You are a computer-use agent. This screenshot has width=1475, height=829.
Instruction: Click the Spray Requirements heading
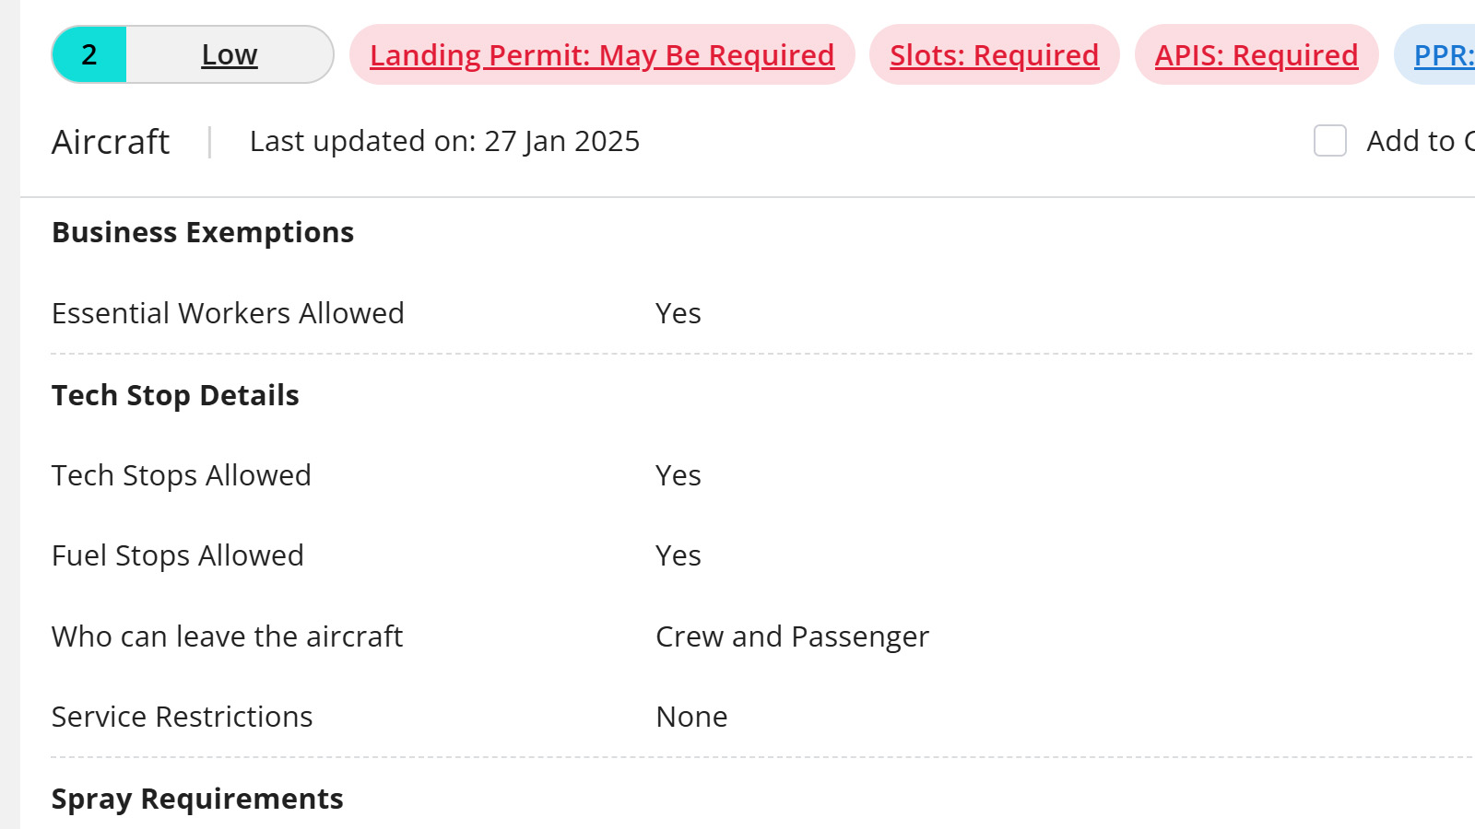click(197, 799)
